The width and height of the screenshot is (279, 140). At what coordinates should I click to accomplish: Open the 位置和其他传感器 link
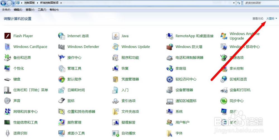pos(81,112)
